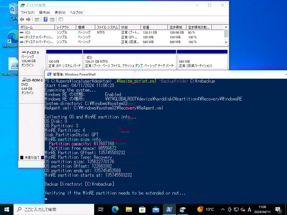Click the volume list scroll down arrow

point(226,42)
